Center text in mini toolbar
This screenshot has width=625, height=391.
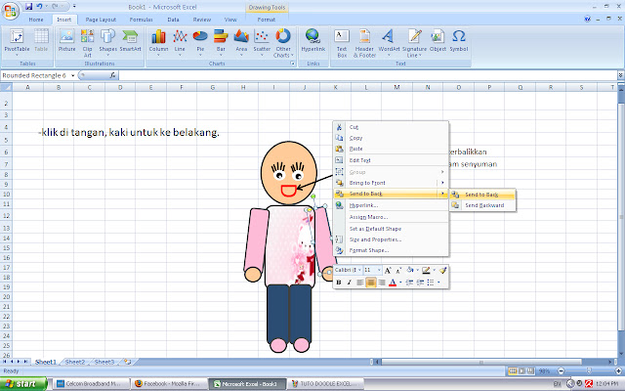(371, 282)
